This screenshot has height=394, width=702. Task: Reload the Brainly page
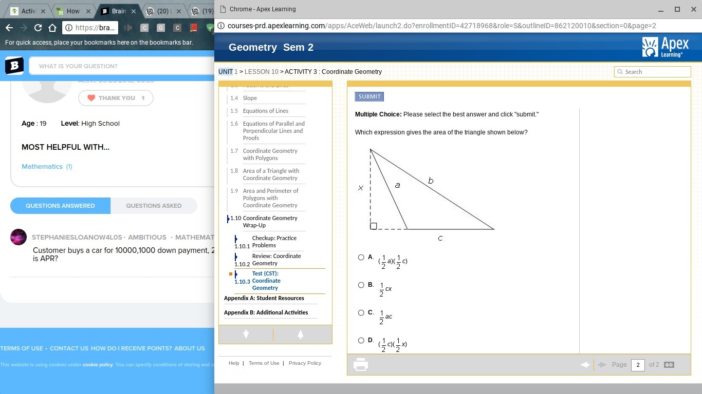tap(38, 28)
